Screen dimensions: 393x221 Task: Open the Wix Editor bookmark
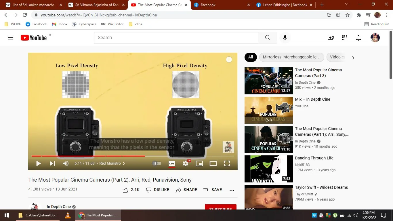click(112, 24)
